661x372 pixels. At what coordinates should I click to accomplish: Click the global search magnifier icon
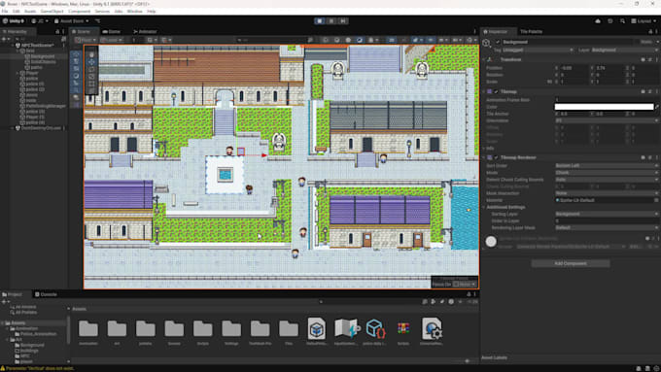622,21
